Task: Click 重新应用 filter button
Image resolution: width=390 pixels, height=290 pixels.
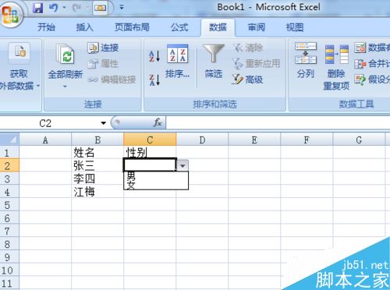Action: coord(257,64)
